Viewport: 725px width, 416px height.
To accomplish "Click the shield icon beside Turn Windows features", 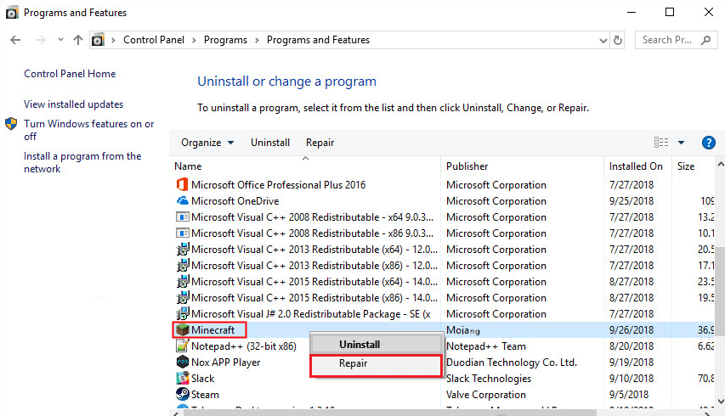I will click(11, 124).
